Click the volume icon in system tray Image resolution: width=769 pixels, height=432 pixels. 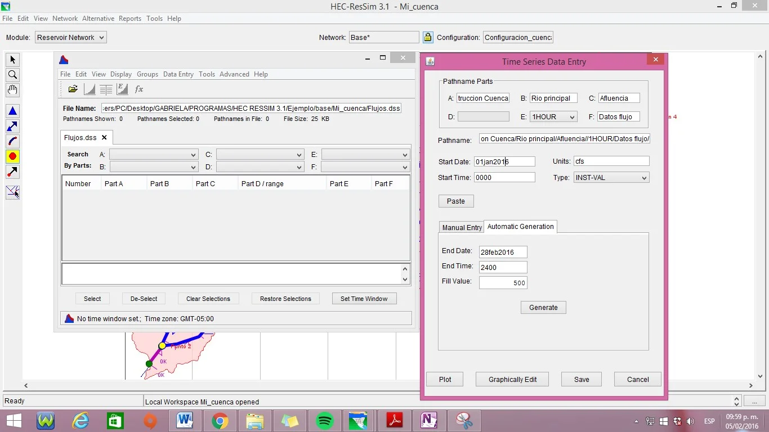(691, 421)
